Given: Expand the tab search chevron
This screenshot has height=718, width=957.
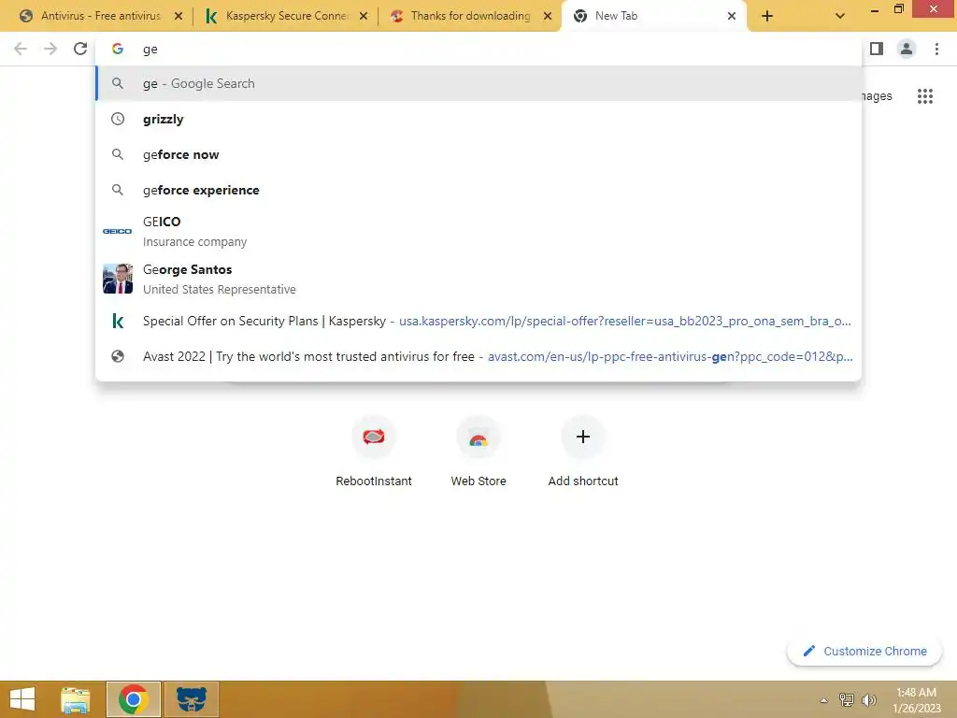Looking at the screenshot, I should [x=840, y=16].
